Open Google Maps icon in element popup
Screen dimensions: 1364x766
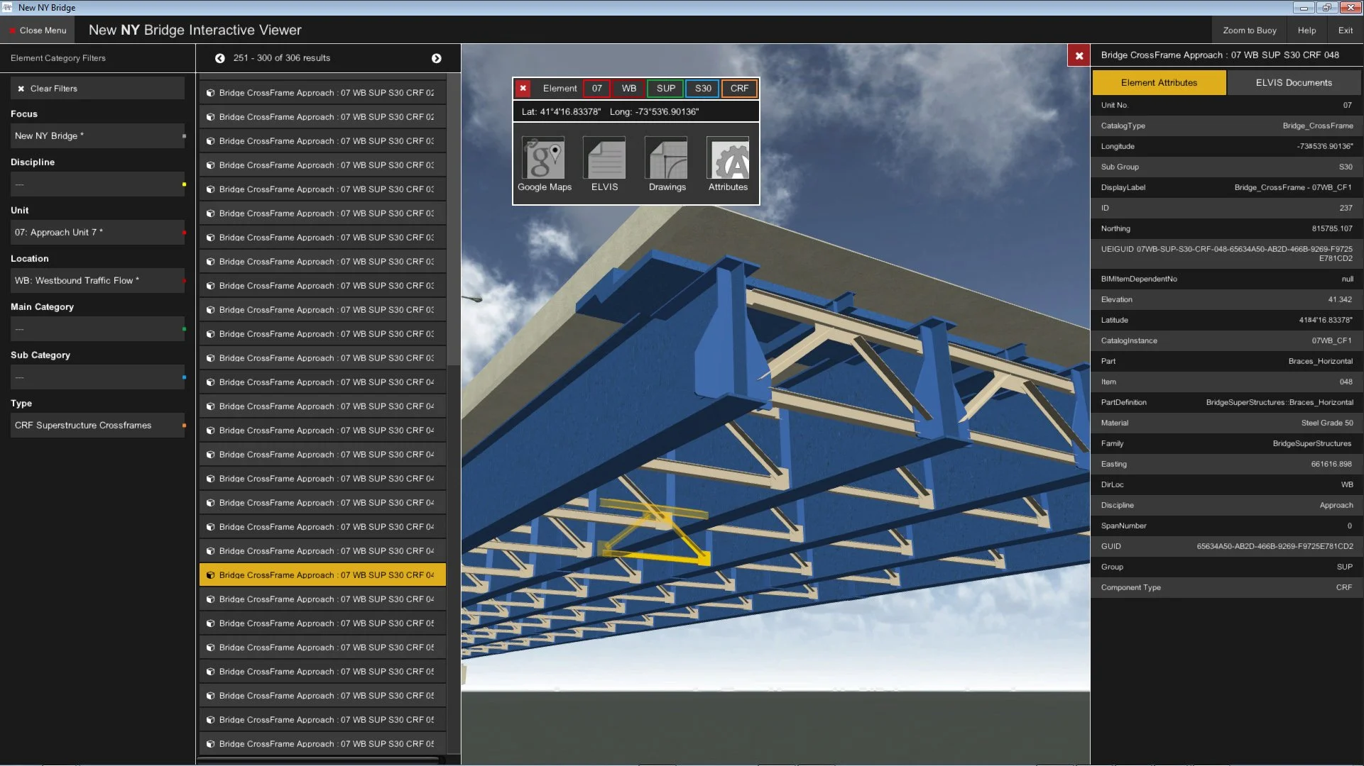(x=544, y=159)
